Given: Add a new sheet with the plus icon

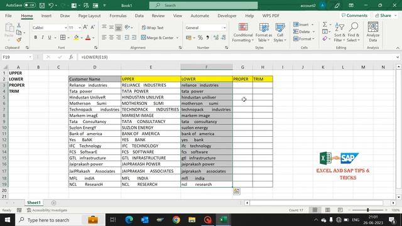Looking at the screenshot, I should (53, 203).
